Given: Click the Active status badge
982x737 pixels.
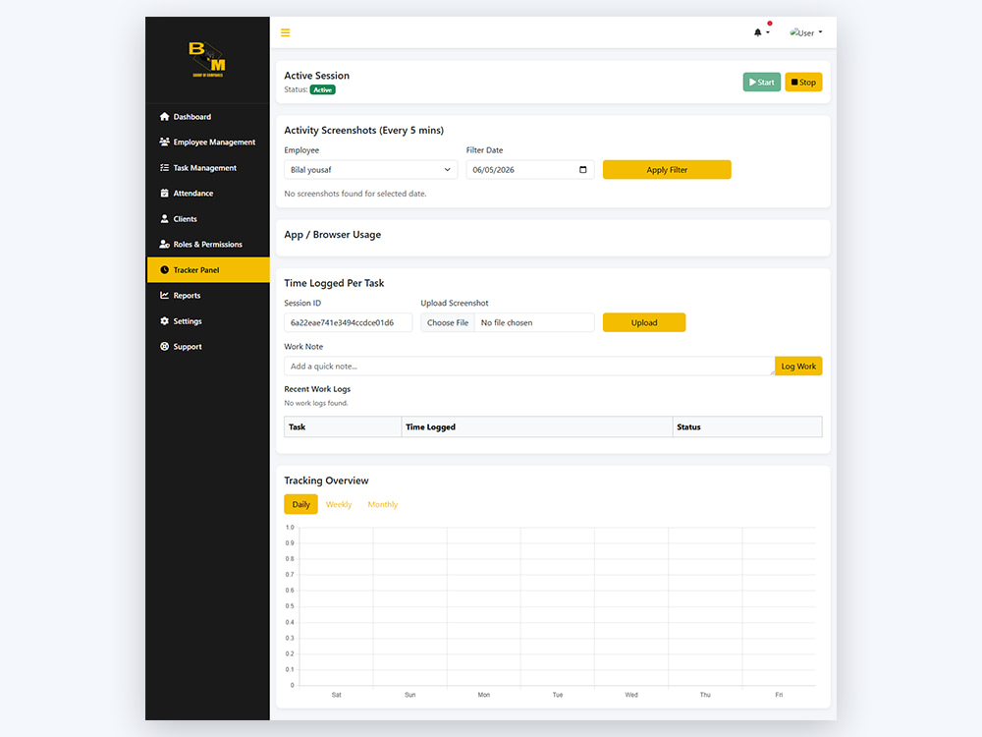Looking at the screenshot, I should (322, 89).
